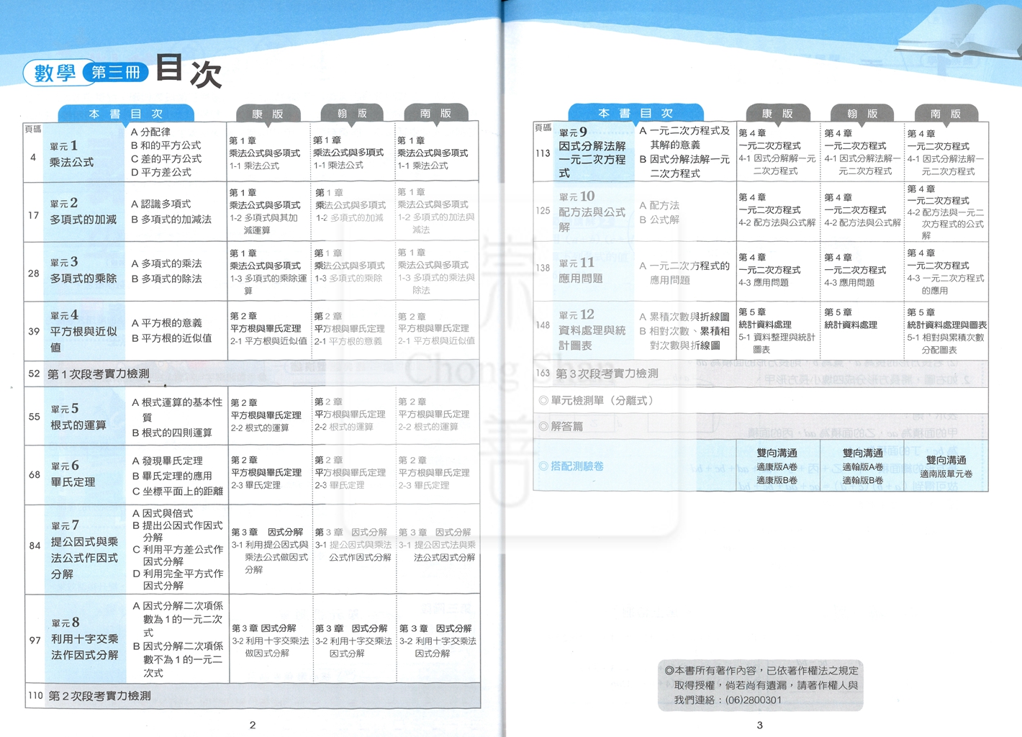Image resolution: width=1022 pixels, height=737 pixels.
Task: Click the B 多項式的加減法 topic
Action: (171, 219)
